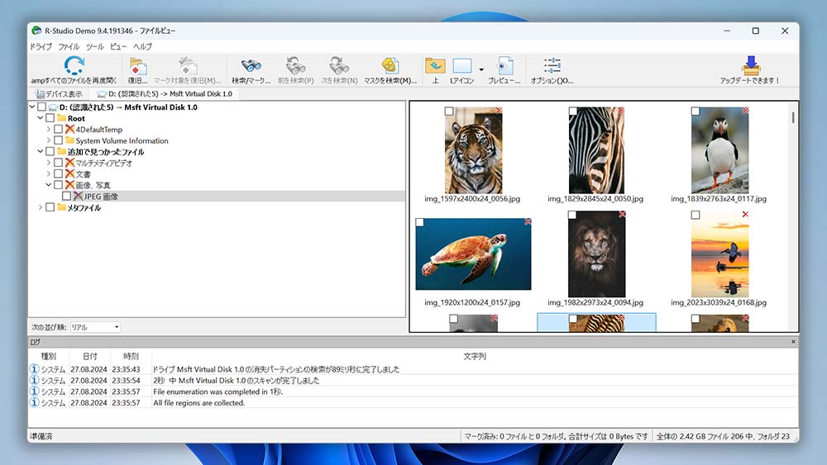Click the System Volume Information folder icon

(x=69, y=140)
